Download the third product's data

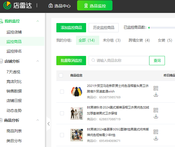156,138
